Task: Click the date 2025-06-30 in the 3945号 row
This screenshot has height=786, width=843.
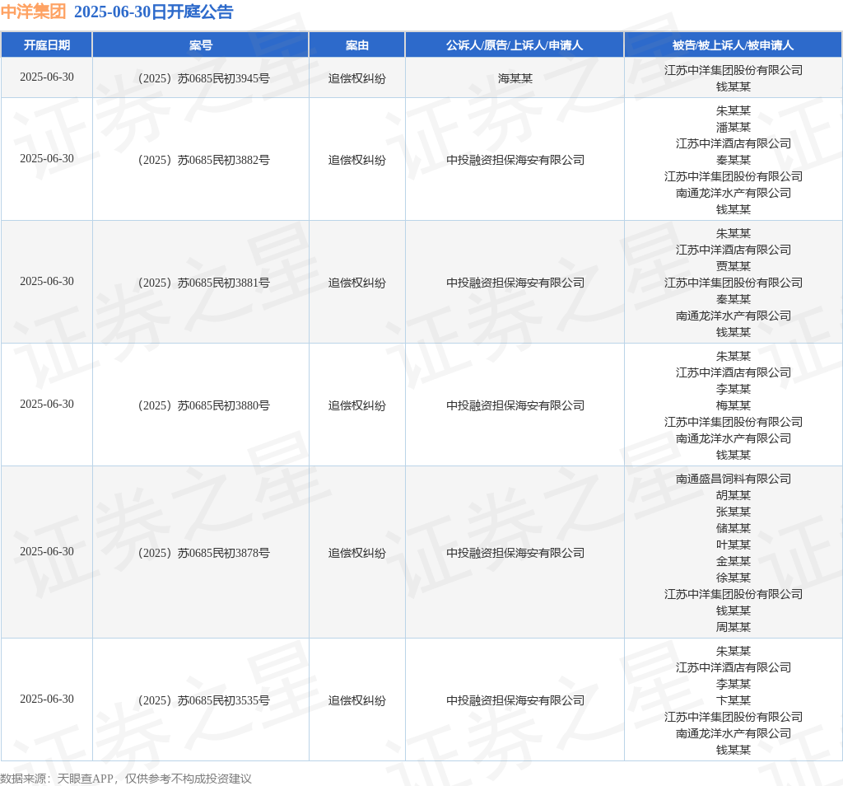Action: tap(47, 77)
